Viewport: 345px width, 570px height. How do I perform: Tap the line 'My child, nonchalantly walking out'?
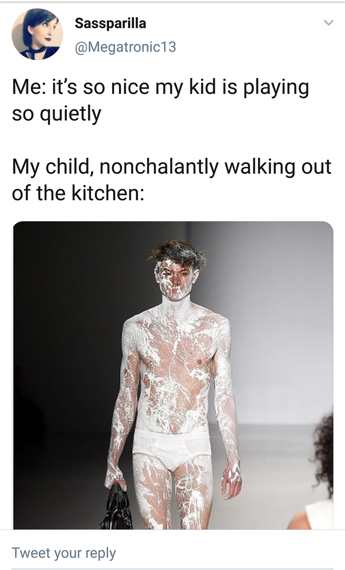[x=171, y=167]
